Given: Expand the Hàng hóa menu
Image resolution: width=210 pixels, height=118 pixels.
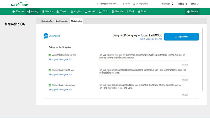Looking at the screenshot, I should (76, 12).
